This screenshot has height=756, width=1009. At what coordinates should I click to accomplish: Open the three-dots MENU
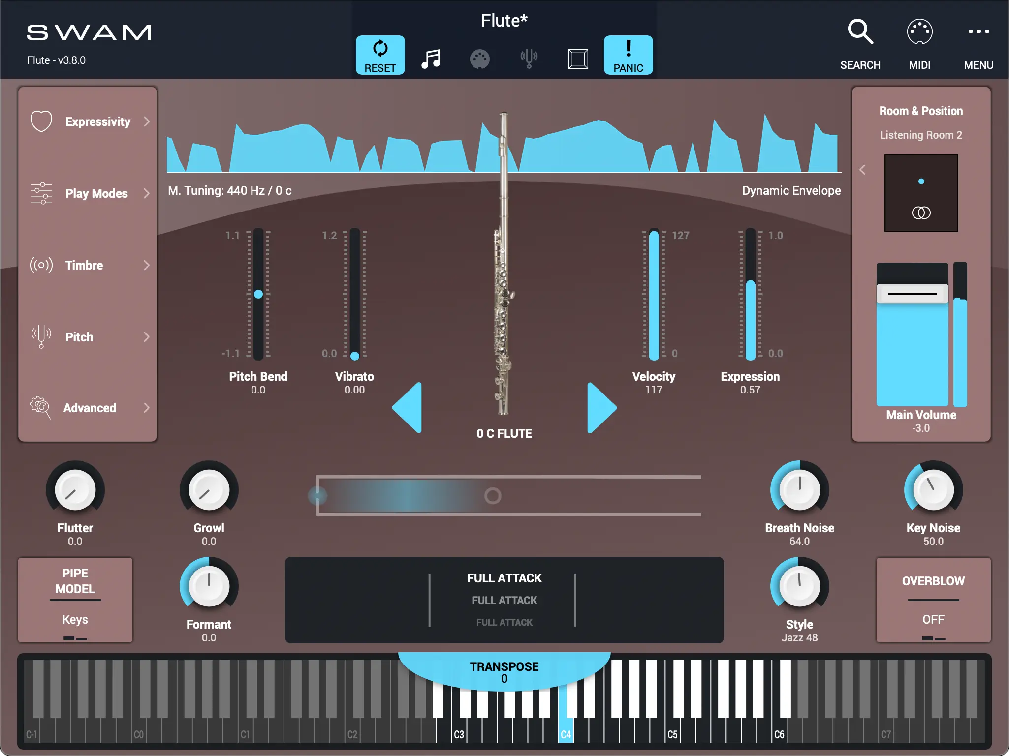(978, 32)
